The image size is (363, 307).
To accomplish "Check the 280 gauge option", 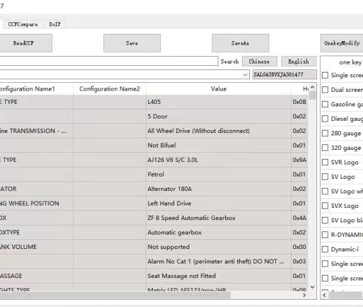I will pos(325,133).
